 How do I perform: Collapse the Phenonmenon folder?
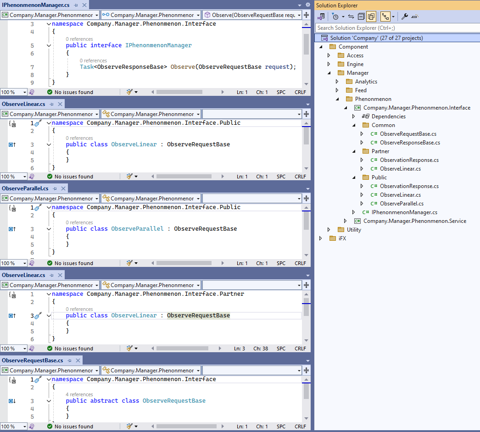pos(337,99)
